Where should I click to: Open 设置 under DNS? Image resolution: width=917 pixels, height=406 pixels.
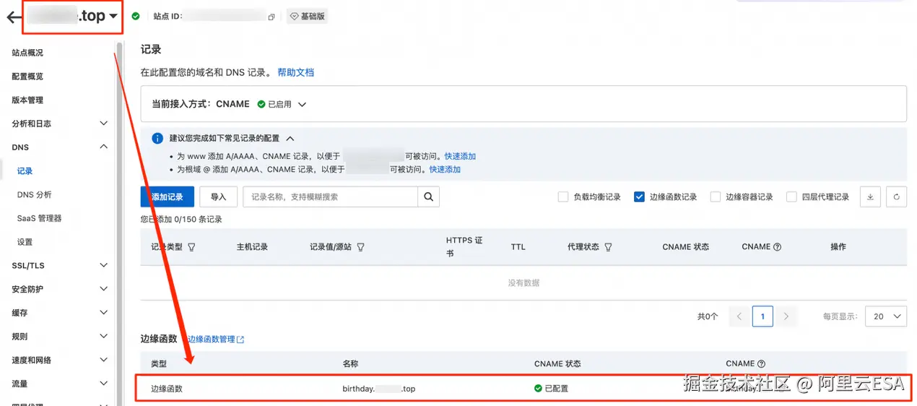coord(25,242)
